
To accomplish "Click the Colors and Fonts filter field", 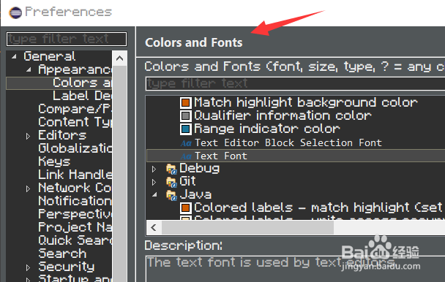I will tap(295, 83).
